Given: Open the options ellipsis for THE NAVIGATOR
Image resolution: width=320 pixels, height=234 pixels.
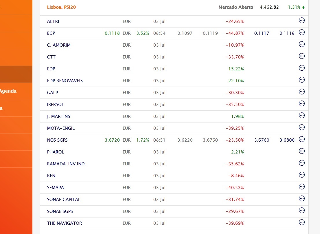Looking at the screenshot, I should click(x=302, y=222).
